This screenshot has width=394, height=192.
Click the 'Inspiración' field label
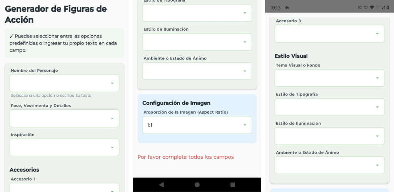(23, 135)
